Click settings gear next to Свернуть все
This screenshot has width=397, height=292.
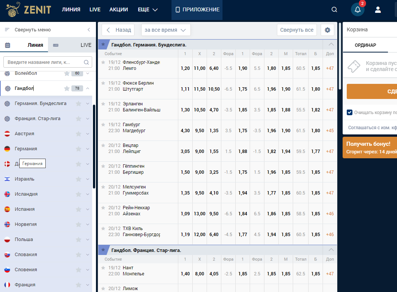(327, 30)
